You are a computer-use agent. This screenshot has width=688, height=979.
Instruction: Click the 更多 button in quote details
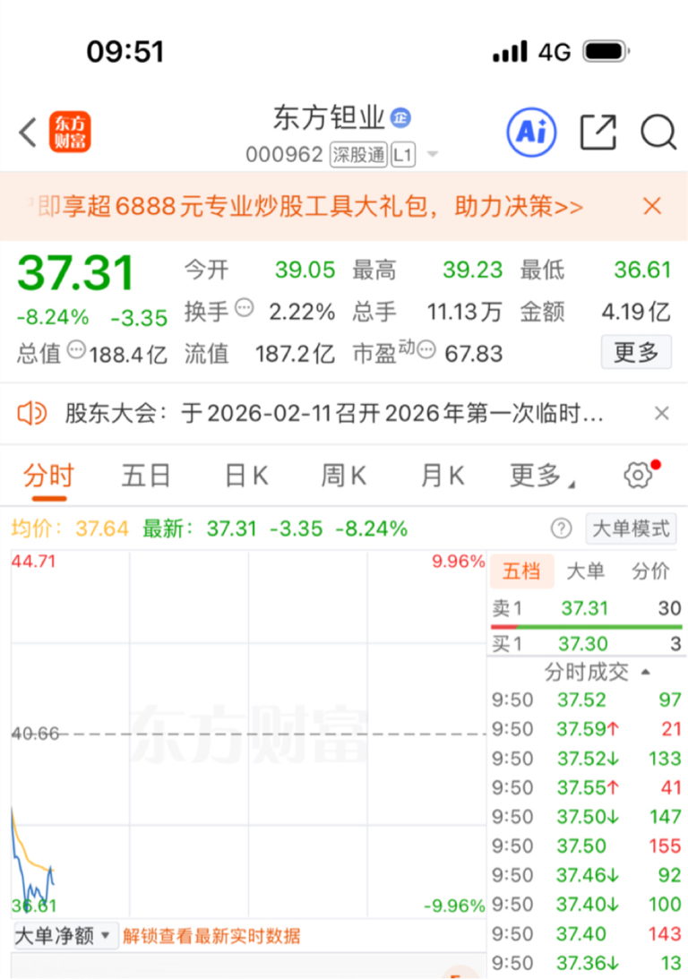click(636, 352)
